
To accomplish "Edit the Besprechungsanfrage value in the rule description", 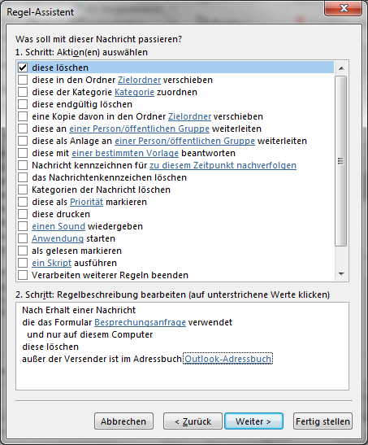I will [x=140, y=322].
